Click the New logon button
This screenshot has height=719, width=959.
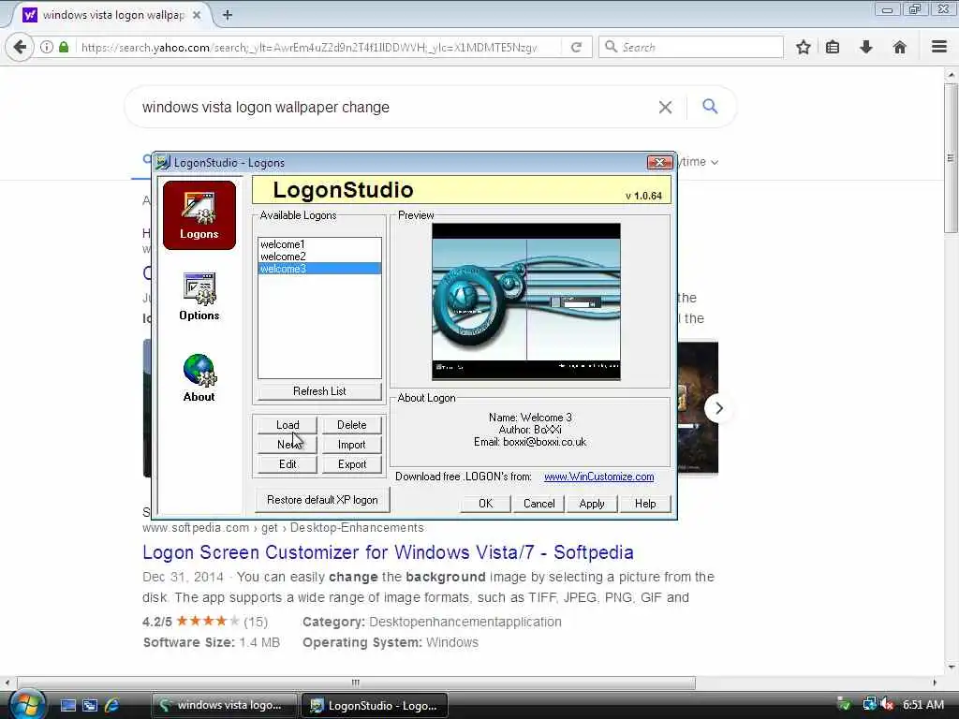[288, 445]
